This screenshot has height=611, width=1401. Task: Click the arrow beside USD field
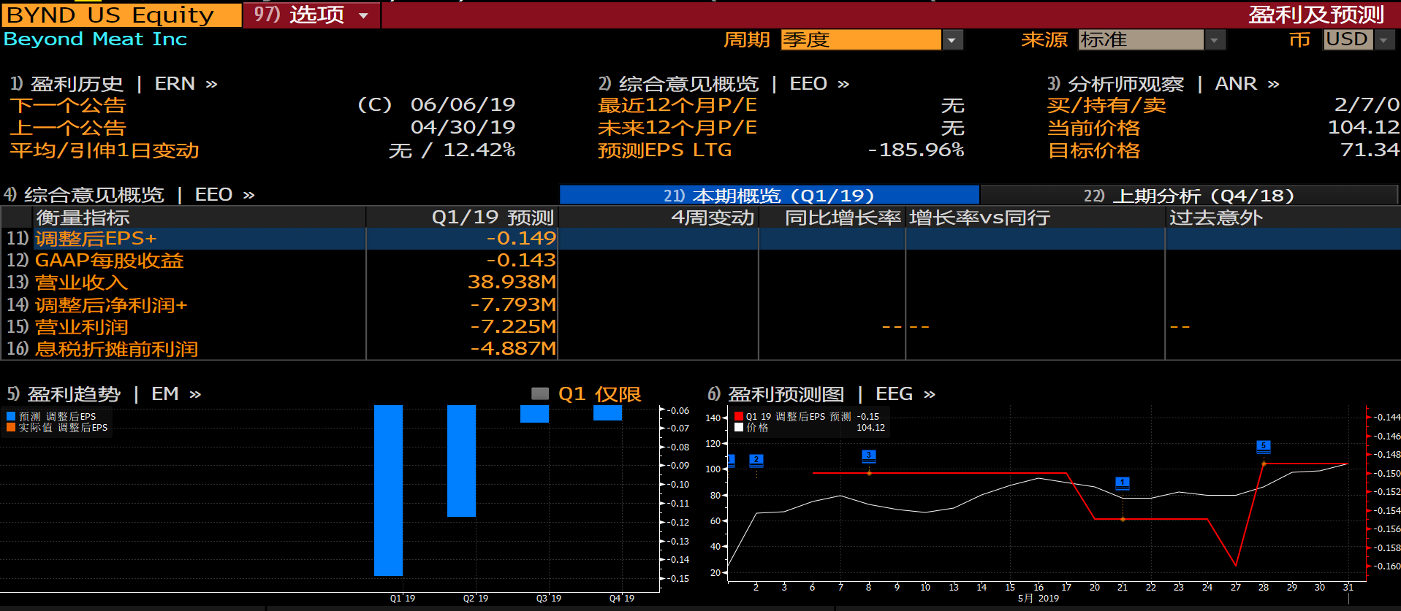click(1384, 40)
